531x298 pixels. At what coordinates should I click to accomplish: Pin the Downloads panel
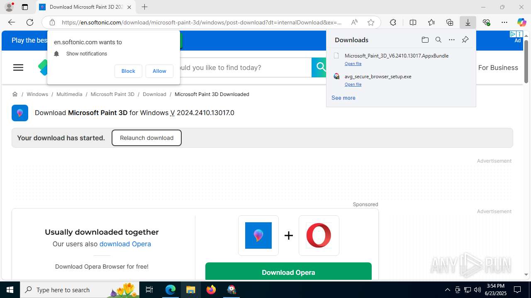465,40
